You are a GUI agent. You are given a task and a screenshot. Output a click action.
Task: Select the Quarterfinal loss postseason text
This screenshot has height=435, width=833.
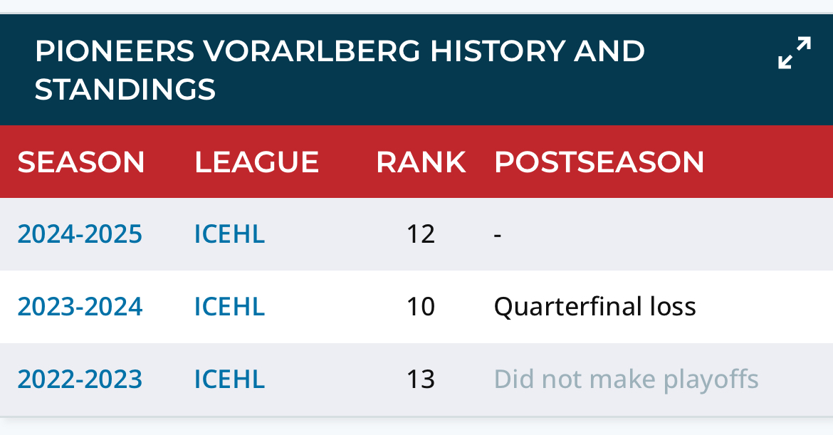pyautogui.click(x=594, y=307)
